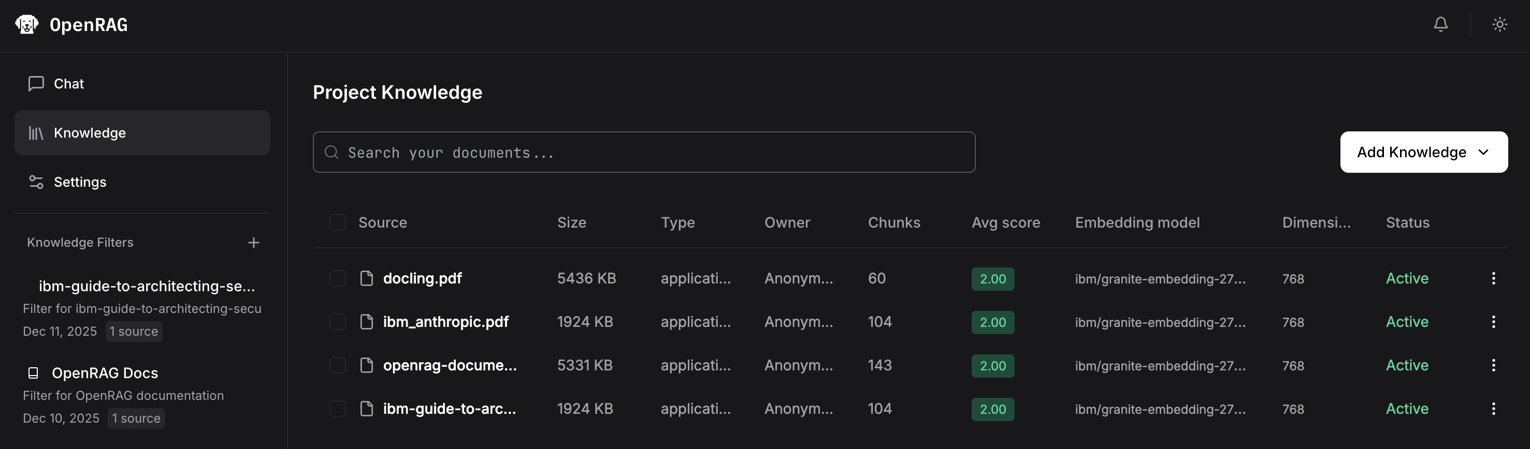Click the 2.00 score badge for docling.pdf
Viewport: 1530px width, 449px height.
(x=992, y=279)
